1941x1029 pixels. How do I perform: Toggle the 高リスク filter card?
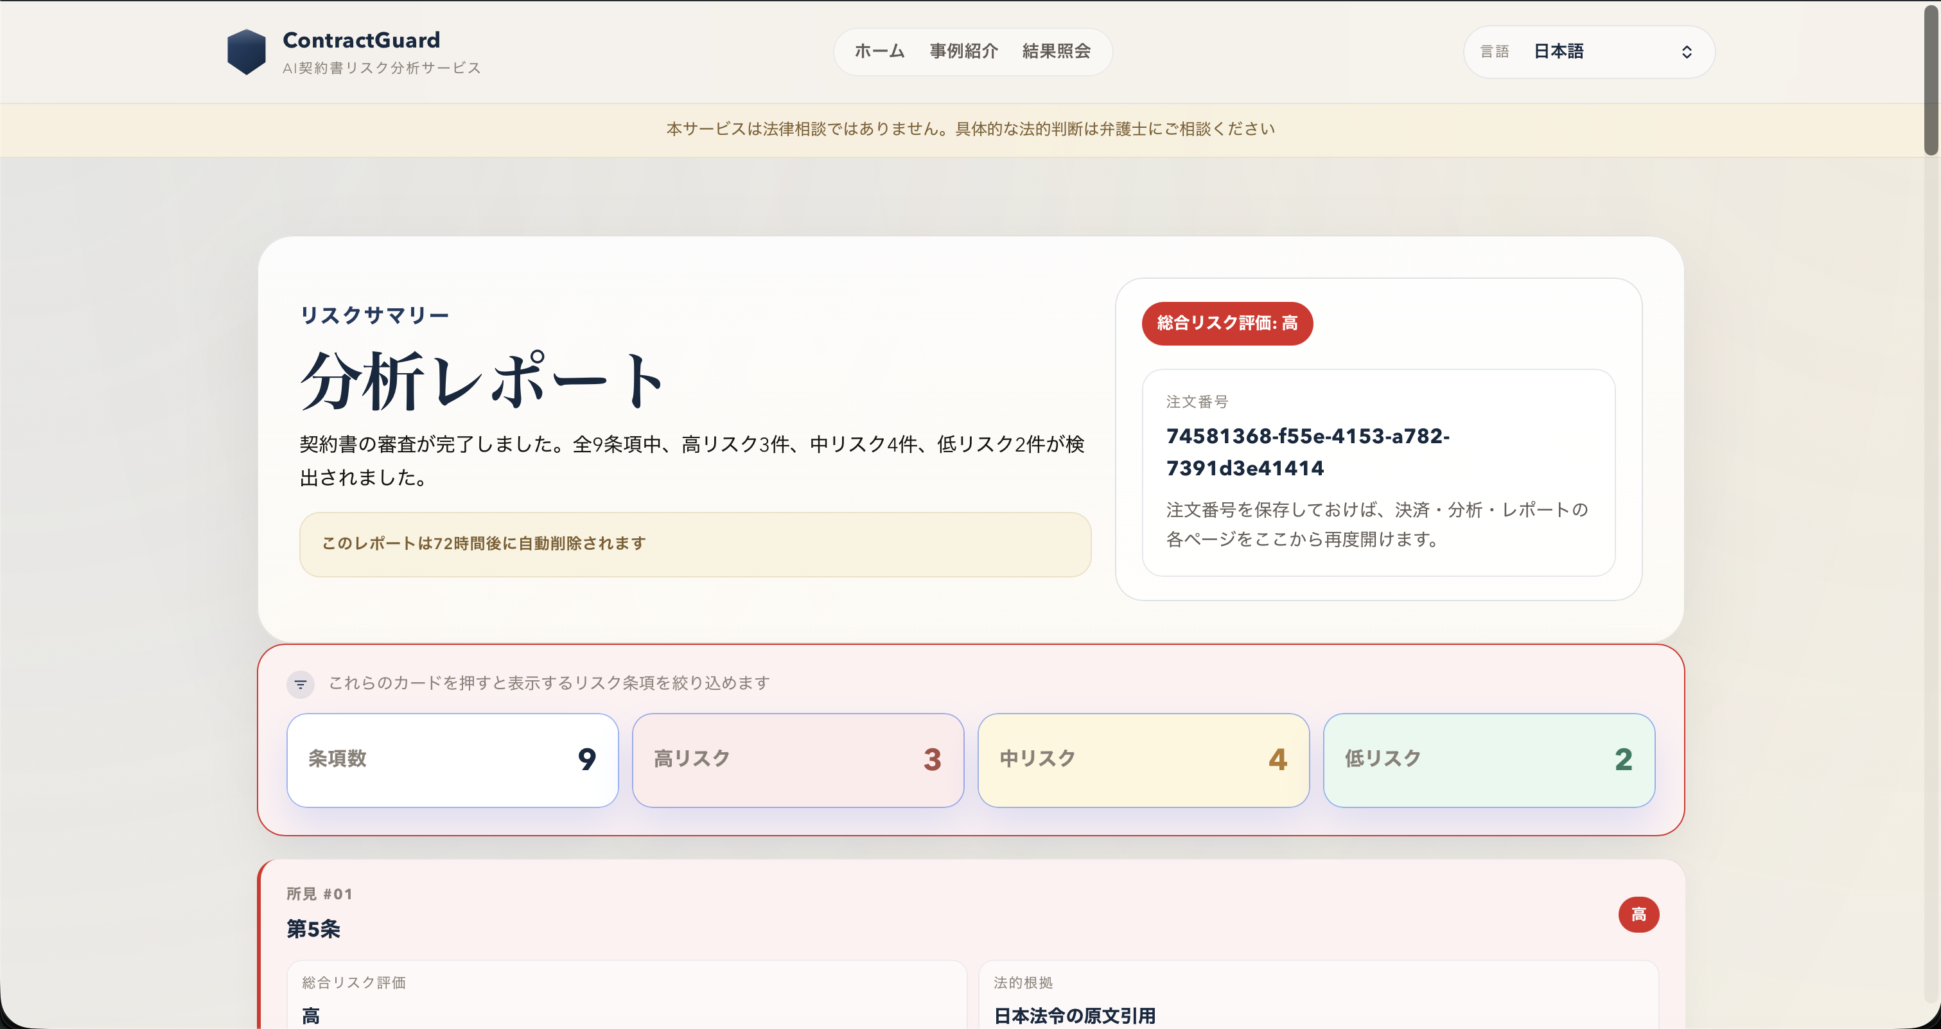797,760
